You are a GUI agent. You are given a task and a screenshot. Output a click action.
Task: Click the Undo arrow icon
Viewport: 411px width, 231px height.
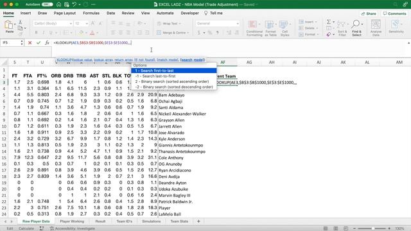pos(74,4)
